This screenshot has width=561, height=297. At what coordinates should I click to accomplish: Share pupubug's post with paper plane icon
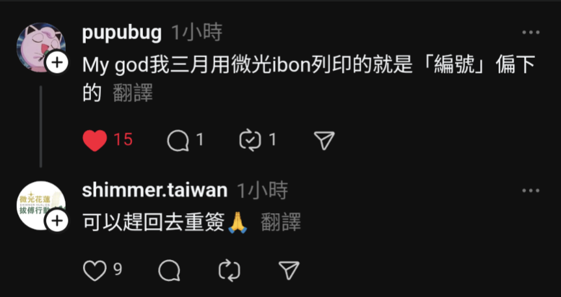click(324, 140)
